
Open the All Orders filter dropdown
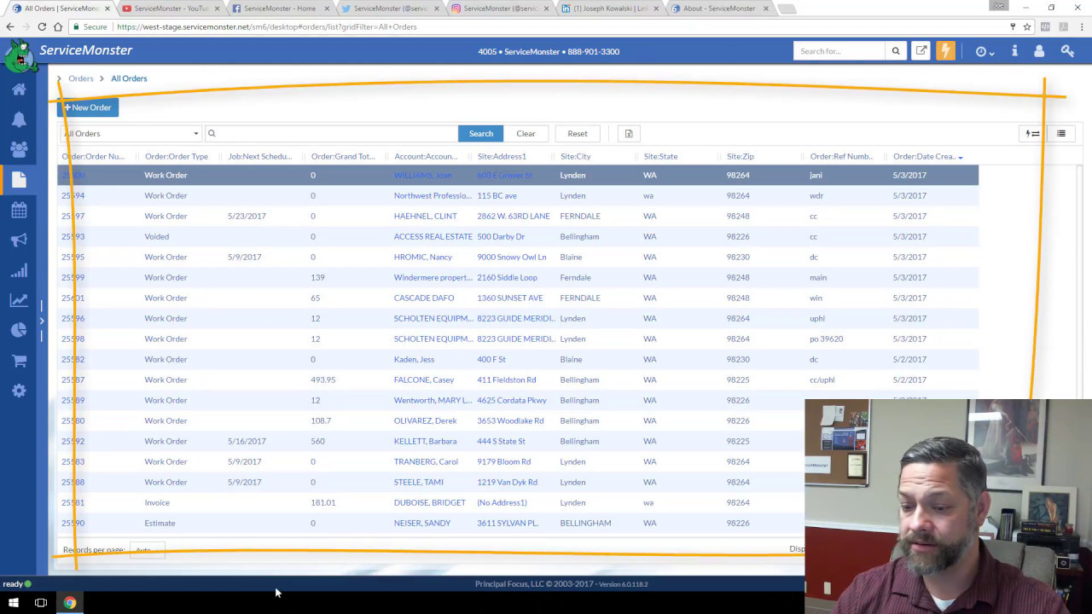tap(131, 133)
